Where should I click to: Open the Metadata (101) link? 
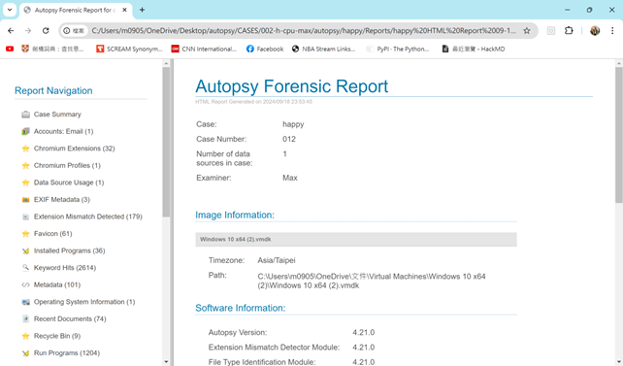[x=57, y=284]
